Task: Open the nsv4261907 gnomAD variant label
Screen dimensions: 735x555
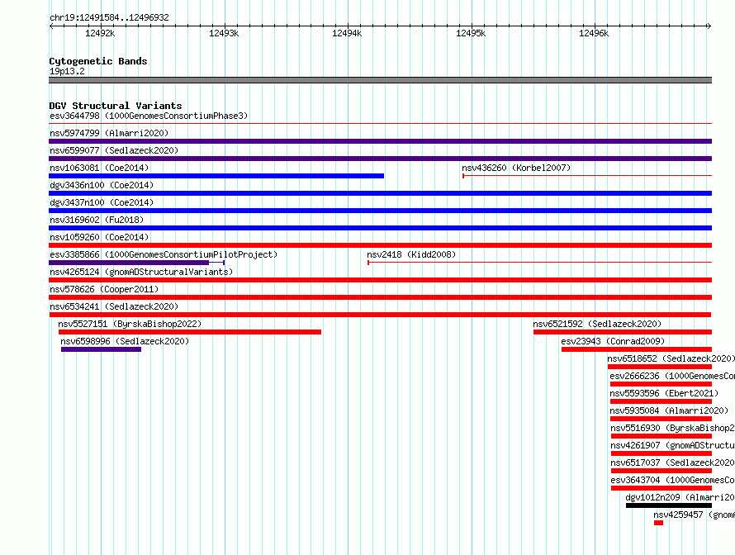Action: [673, 445]
